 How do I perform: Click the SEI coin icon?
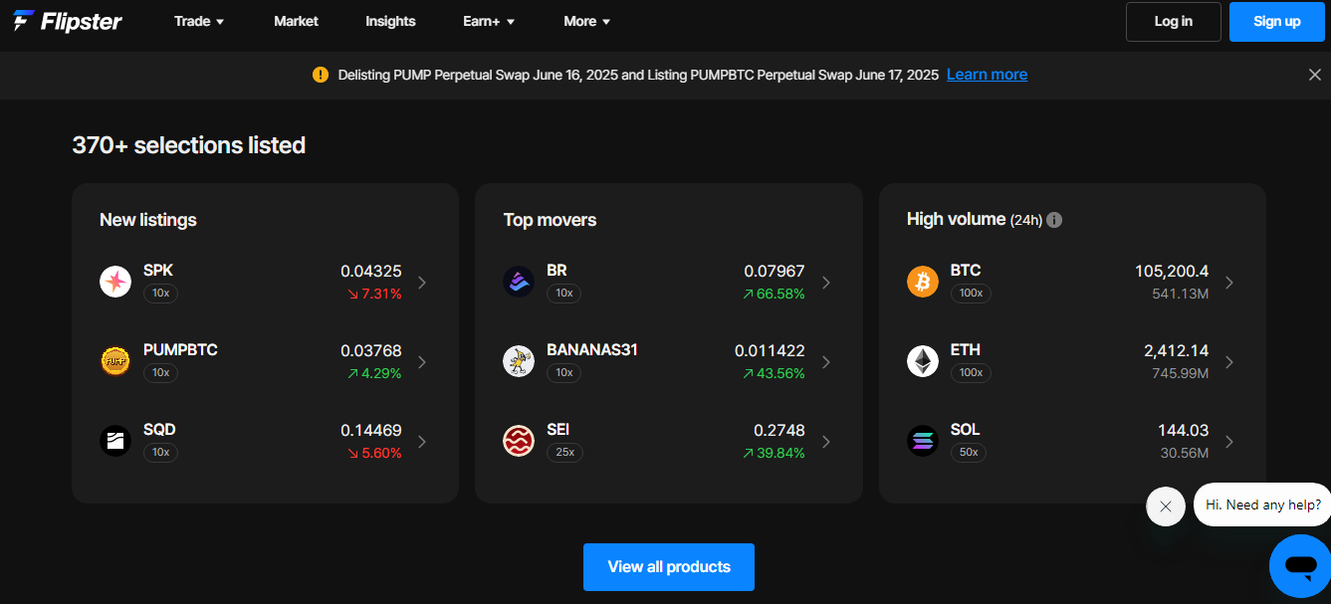(x=519, y=441)
